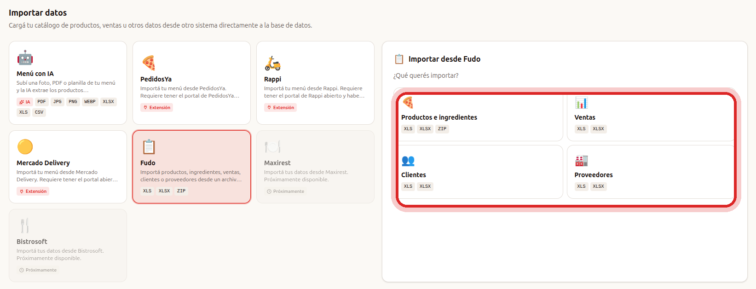Click Extensión label on Mercado Delivery card
756x289 pixels.
pos(36,191)
